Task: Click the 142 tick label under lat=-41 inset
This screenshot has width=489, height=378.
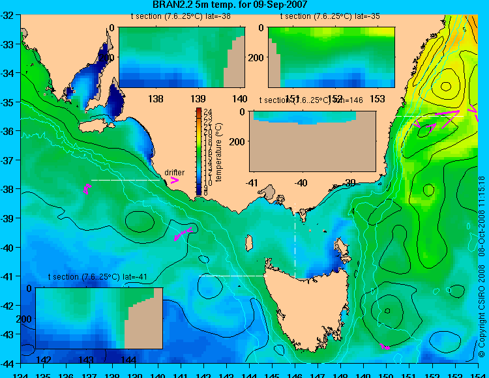Action: click(x=43, y=360)
